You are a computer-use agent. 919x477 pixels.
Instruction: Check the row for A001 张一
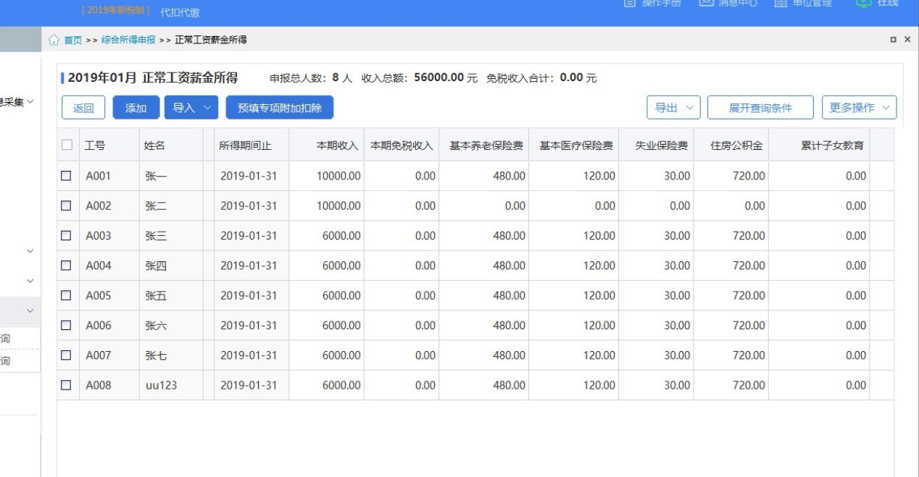pyautogui.click(x=66, y=176)
